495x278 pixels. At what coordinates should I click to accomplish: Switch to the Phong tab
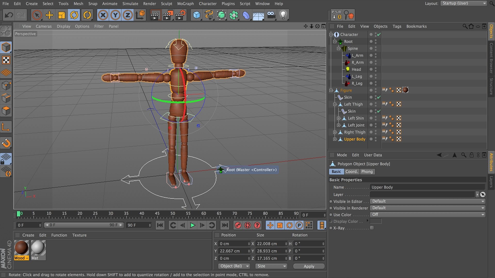pyautogui.click(x=367, y=171)
